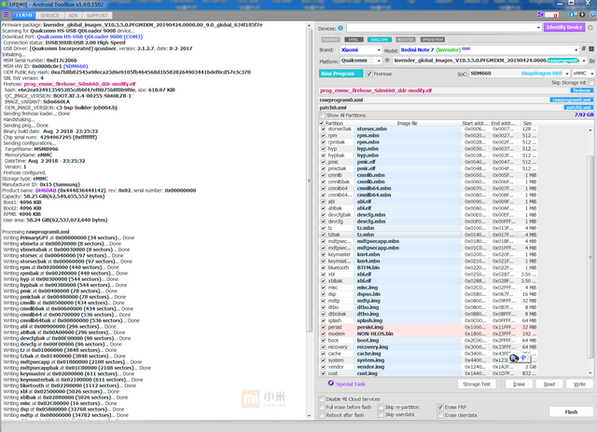This screenshot has height=432, width=597.
Task: Open the Model dropdown showing Redmi Note 7
Action: tap(576, 49)
